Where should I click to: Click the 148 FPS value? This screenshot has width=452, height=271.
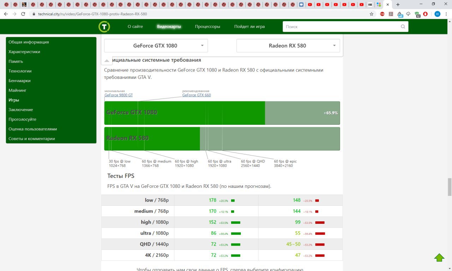click(x=297, y=200)
